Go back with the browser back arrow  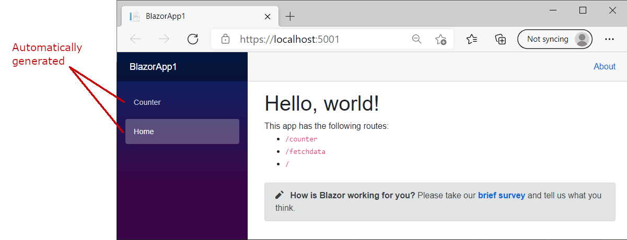tap(135, 39)
